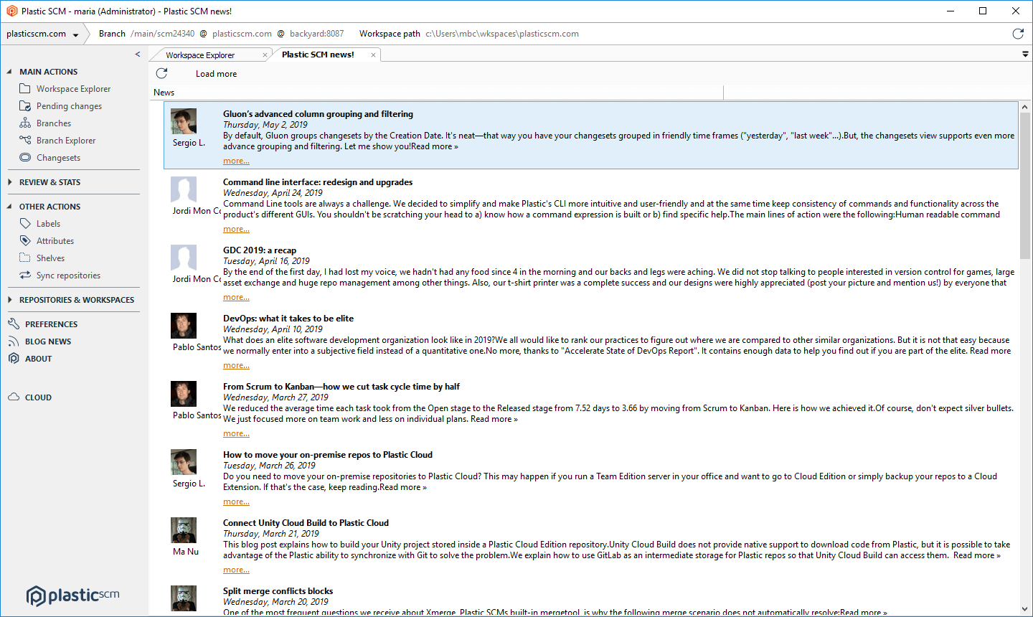Viewport: 1033px width, 617px height.
Task: Switch to the Workspace Explorer tab
Action: (200, 55)
